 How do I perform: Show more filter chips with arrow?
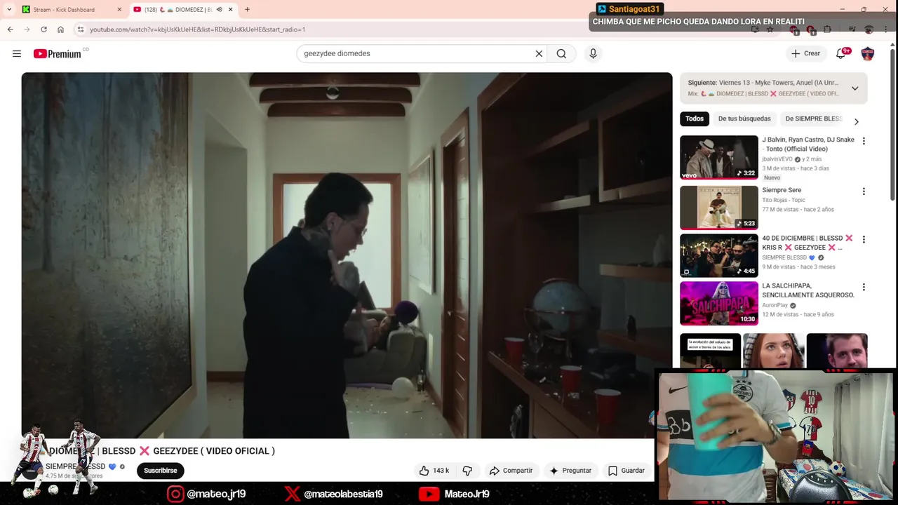click(x=856, y=121)
